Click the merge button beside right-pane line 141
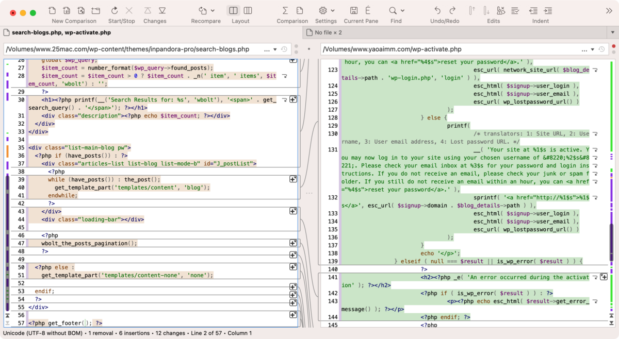 pyautogui.click(x=604, y=277)
